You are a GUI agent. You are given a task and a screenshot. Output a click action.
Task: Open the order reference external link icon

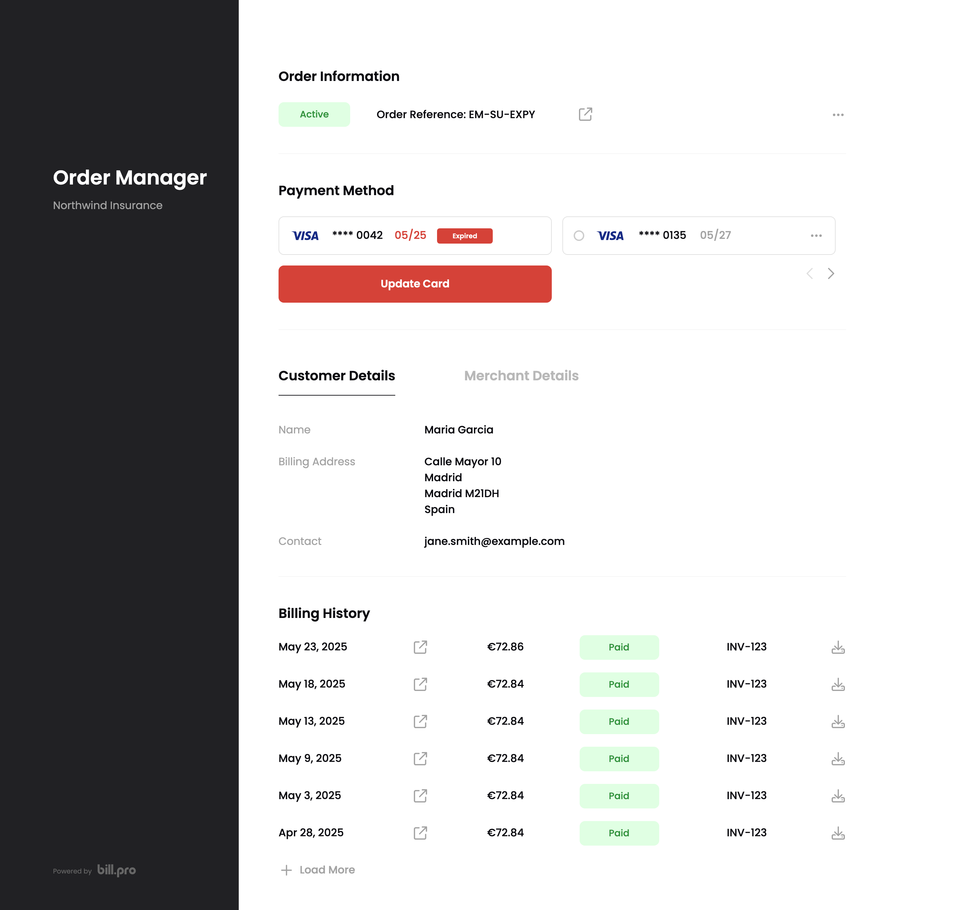click(585, 114)
